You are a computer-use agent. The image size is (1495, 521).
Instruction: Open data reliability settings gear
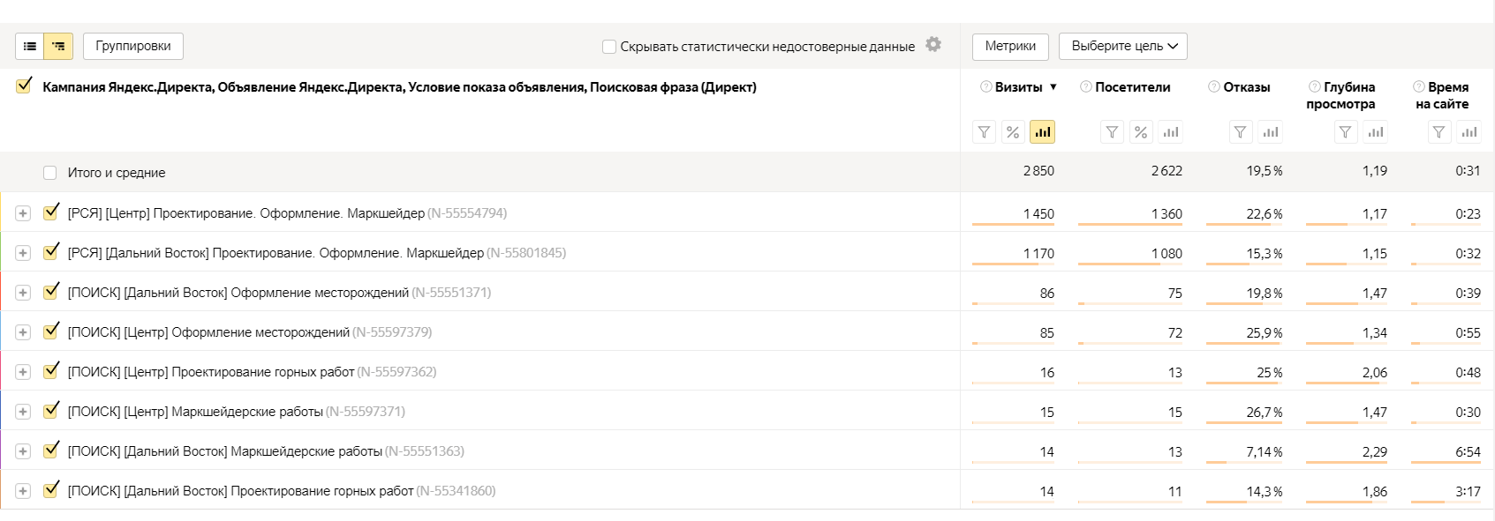[x=933, y=44]
